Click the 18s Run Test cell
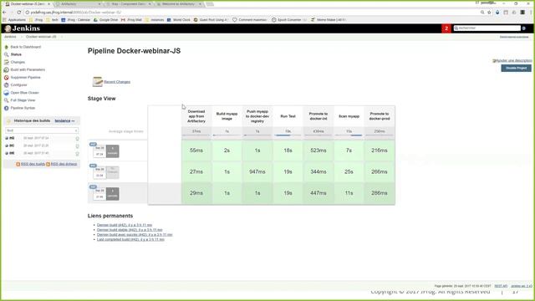 pos(288,150)
